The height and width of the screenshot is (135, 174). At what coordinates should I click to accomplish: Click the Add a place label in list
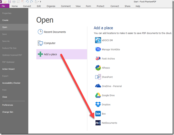[x=50, y=54]
